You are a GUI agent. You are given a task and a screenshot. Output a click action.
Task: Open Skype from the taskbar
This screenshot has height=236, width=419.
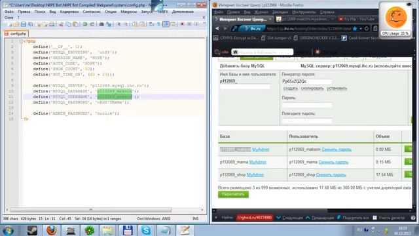(146, 230)
